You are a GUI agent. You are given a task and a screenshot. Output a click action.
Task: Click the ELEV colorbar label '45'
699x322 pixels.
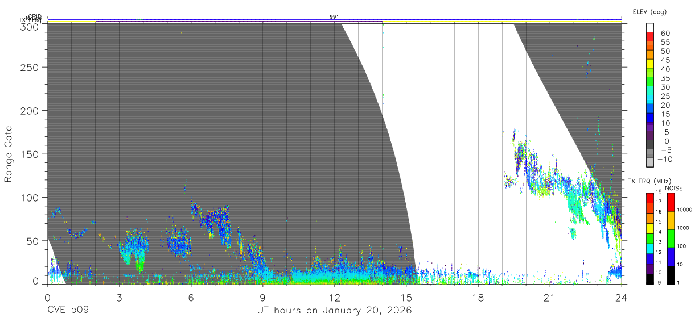click(666, 60)
